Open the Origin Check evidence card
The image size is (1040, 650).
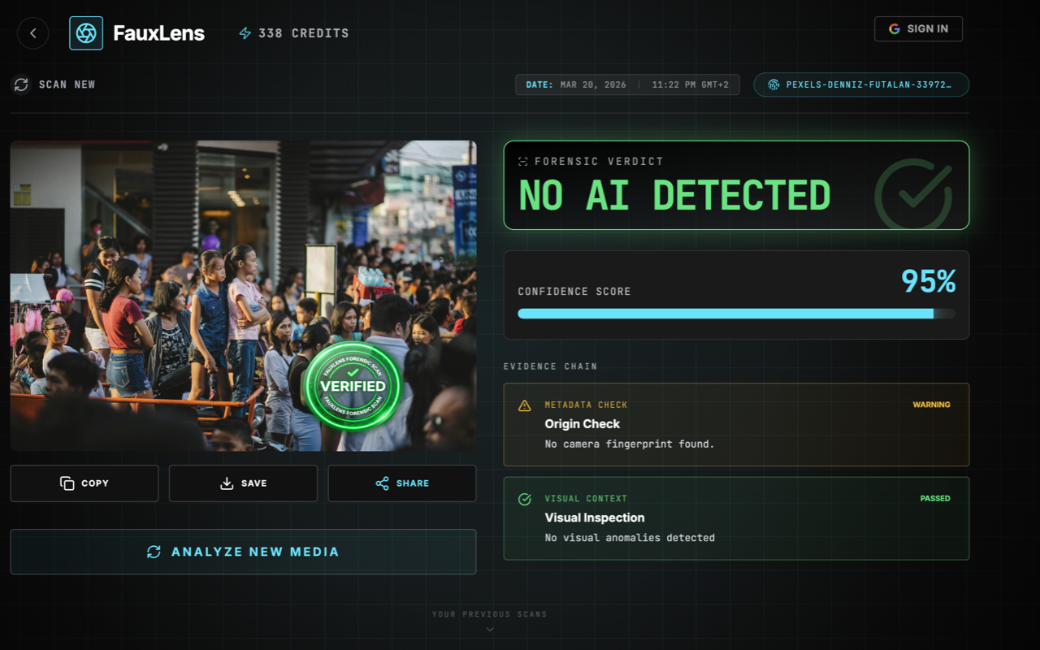(736, 424)
